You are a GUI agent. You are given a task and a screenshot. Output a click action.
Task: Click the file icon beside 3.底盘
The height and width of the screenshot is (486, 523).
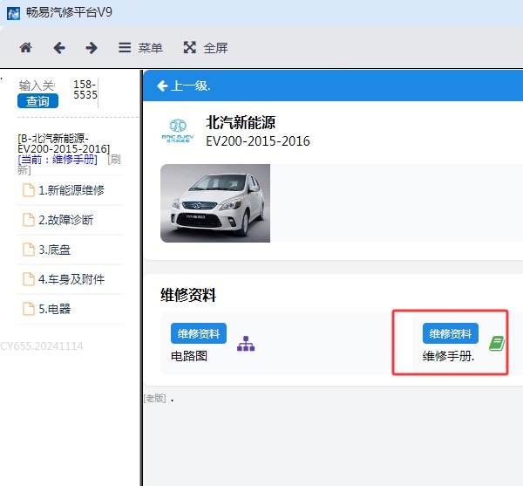29,250
